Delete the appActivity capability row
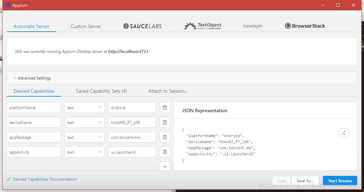This screenshot has height=192, width=364. pyautogui.click(x=165, y=152)
